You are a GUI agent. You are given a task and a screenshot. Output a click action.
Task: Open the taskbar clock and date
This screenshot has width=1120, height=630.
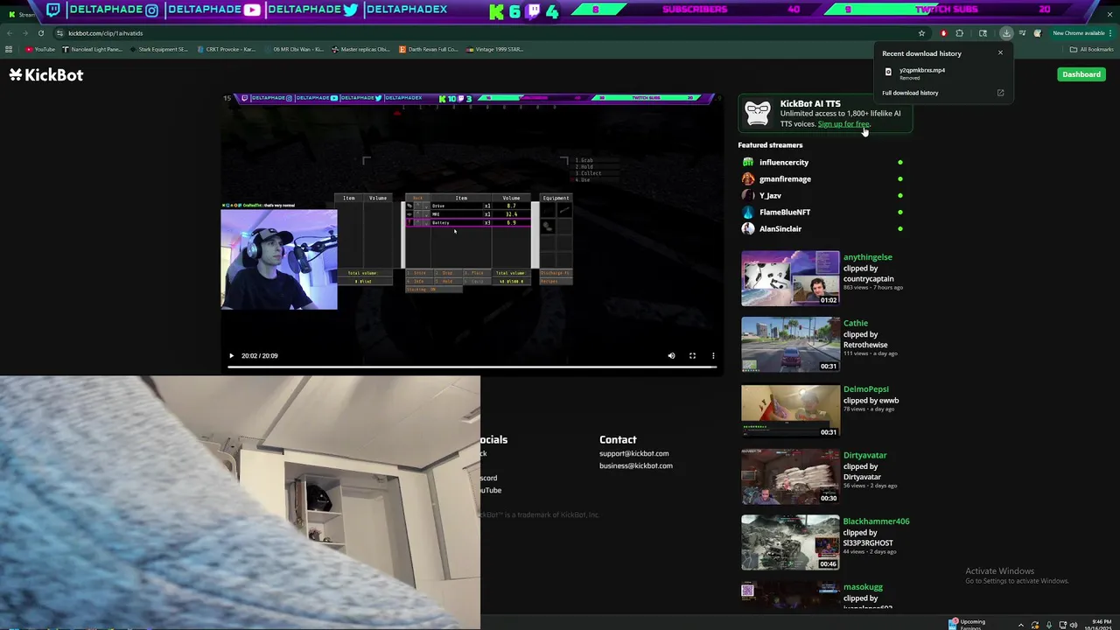click(1100, 625)
